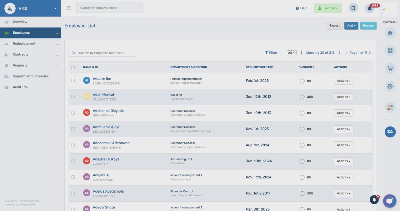Open the apps grid icon in right rail
The height and width of the screenshot is (211, 400).
(390, 51)
